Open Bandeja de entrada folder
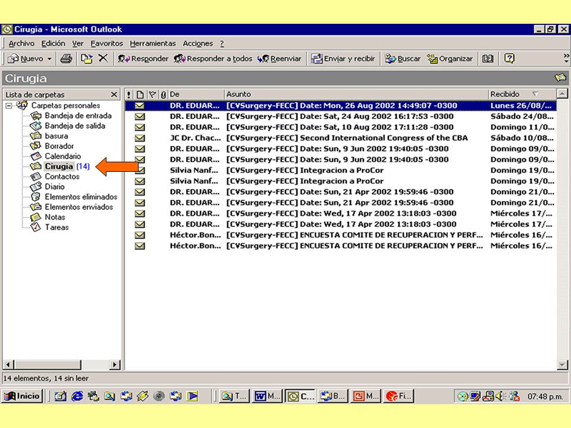 tap(78, 116)
